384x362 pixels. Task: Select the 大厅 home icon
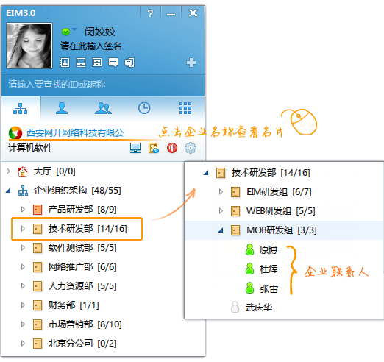coord(22,171)
